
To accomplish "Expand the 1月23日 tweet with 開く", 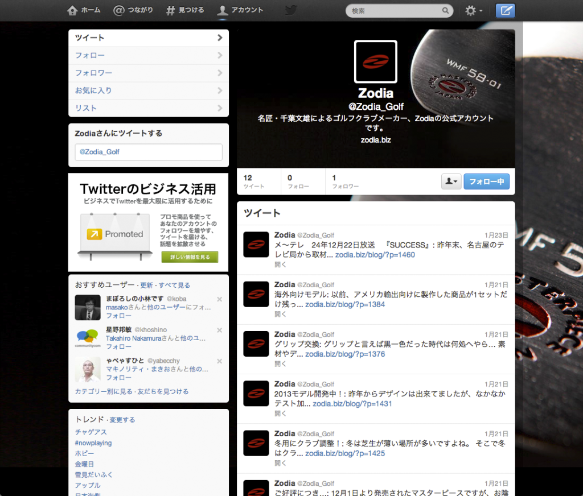I will [x=280, y=264].
